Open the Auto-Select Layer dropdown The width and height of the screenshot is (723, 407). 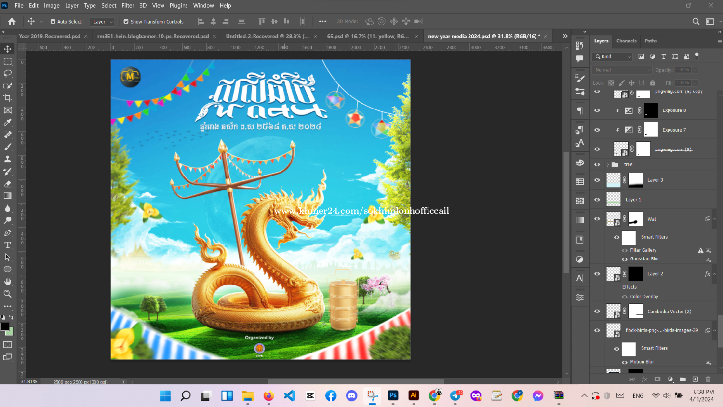(x=103, y=22)
